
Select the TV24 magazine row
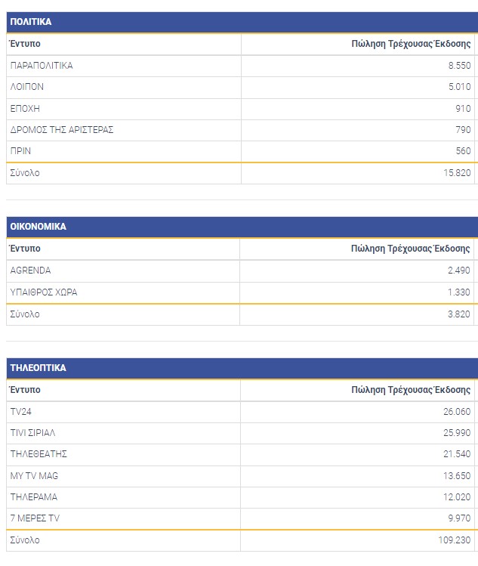(20, 412)
